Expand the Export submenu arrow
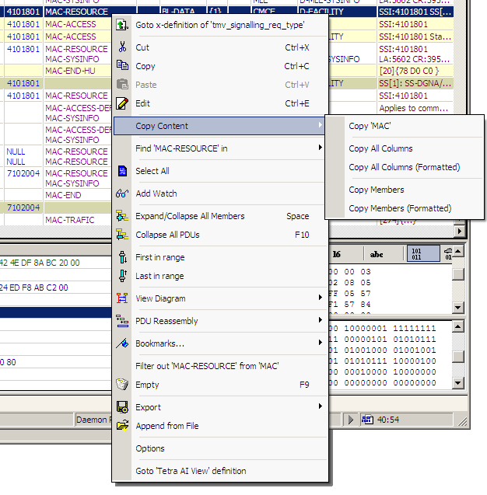This screenshot has width=487, height=495. 320,407
